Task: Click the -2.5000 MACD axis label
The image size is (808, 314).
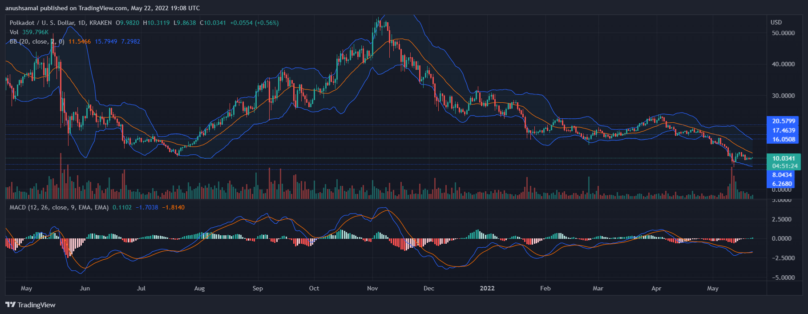Action: [781, 258]
